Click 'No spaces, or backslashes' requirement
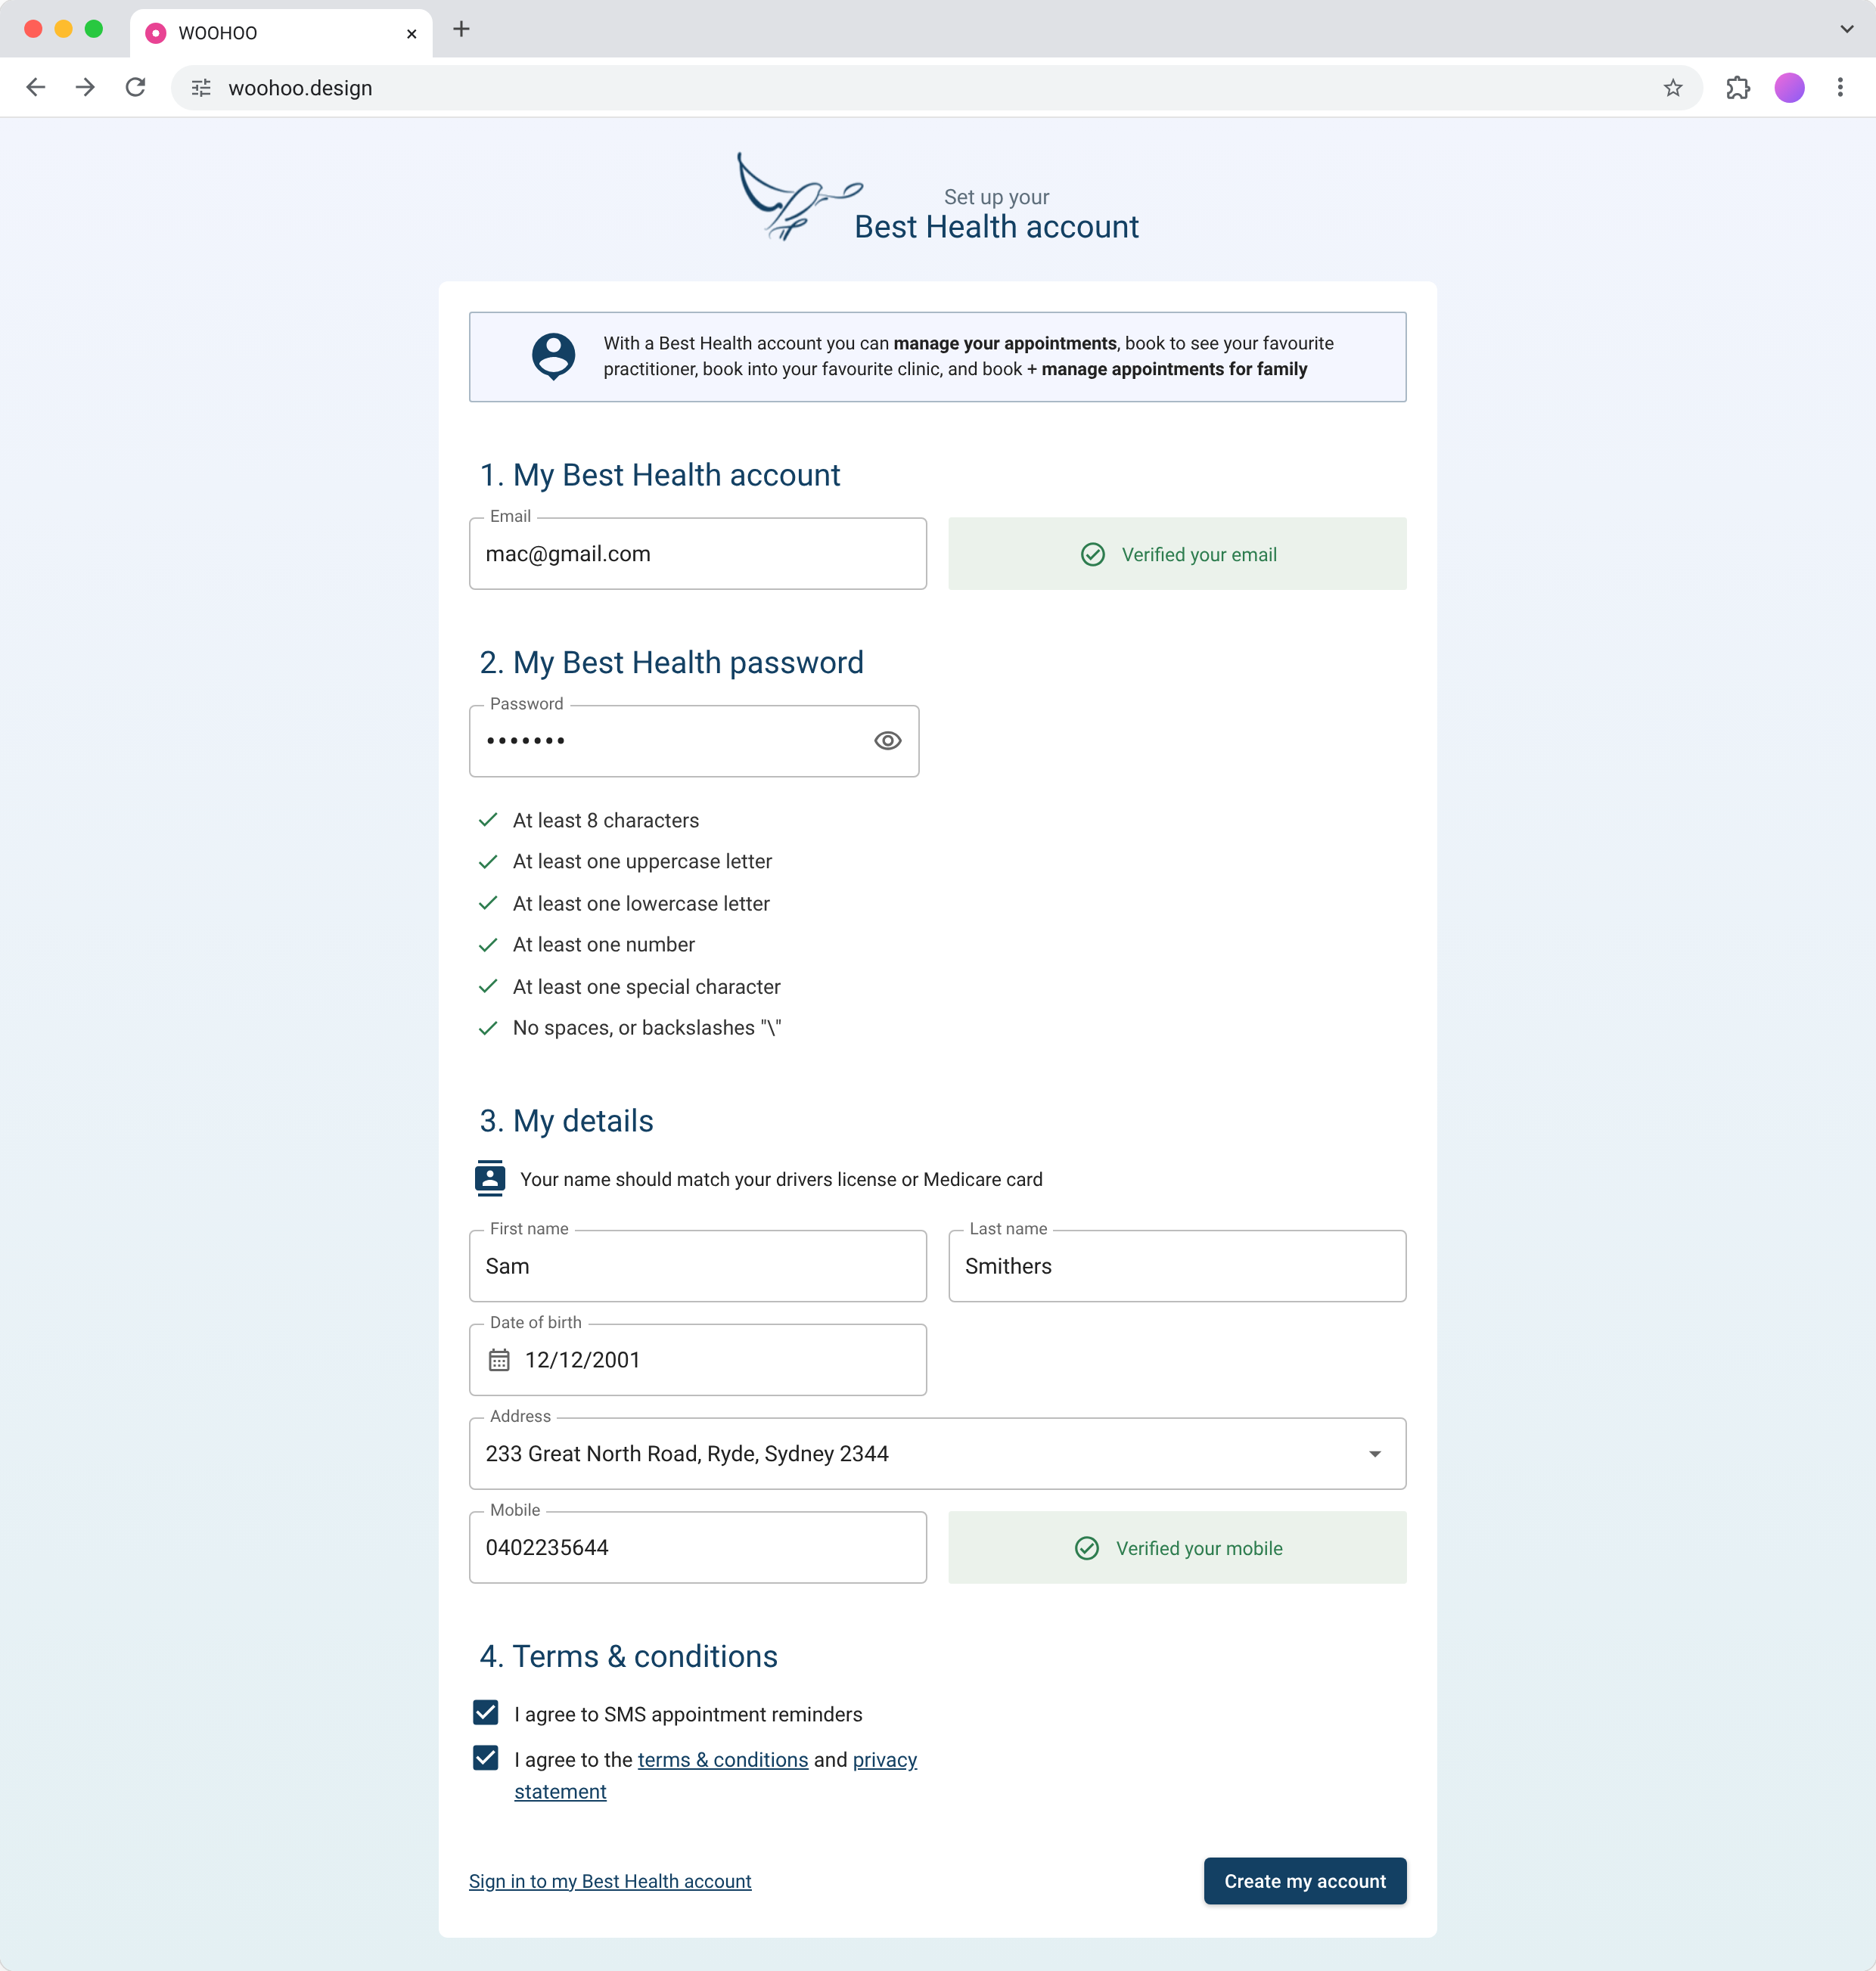Viewport: 1876px width, 1971px height. [x=647, y=1028]
